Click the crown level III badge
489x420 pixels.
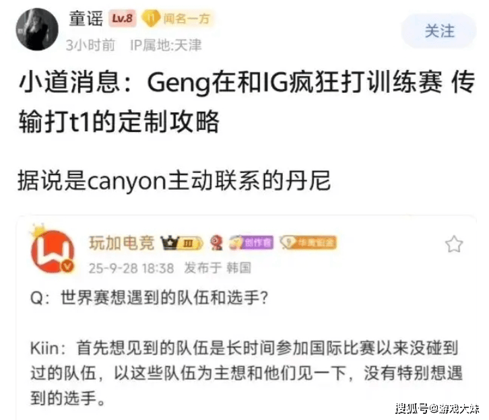[x=182, y=243]
